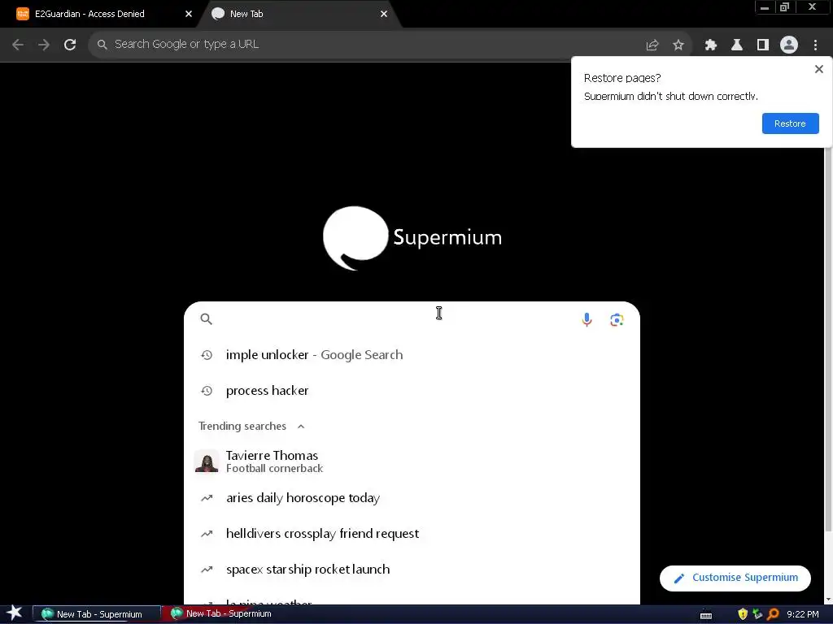833x624 pixels.
Task: Click the forward navigation arrow
Action: pyautogui.click(x=44, y=45)
